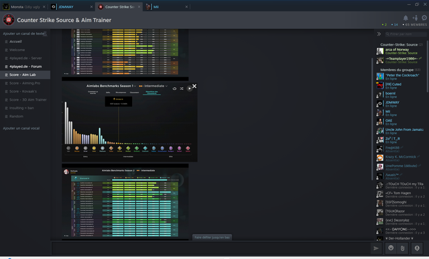Screen dimensions: 429x259
Task: Select member 'boerni'
Action: (401, 95)
